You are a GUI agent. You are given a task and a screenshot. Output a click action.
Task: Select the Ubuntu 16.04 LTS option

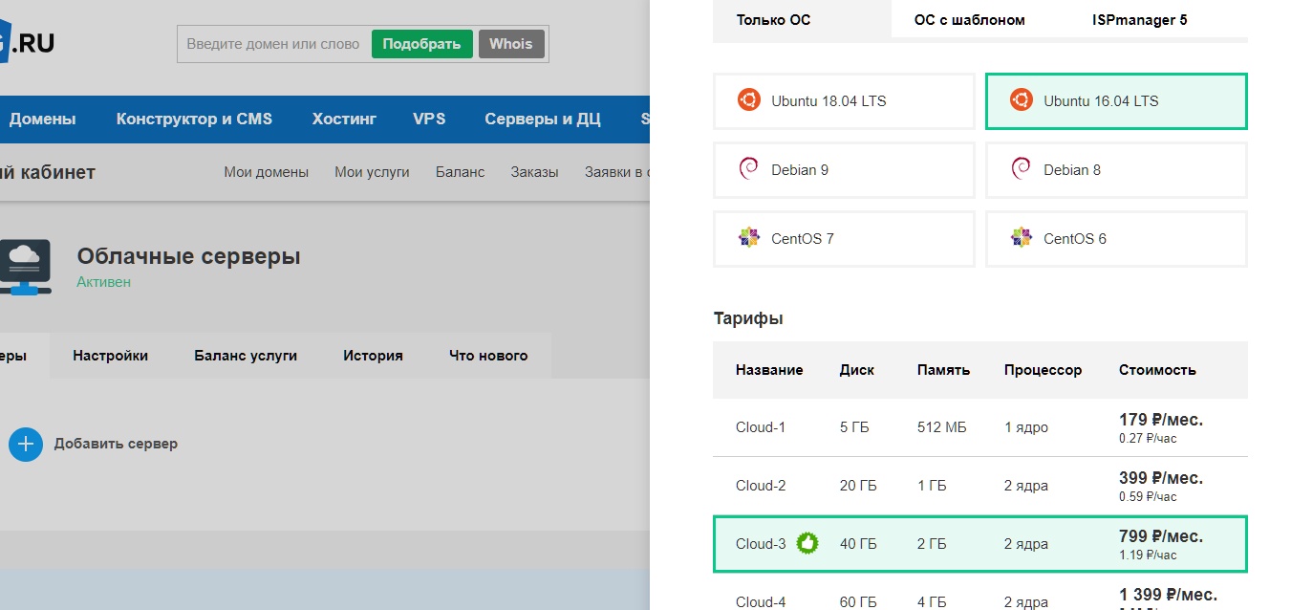pyautogui.click(x=1116, y=100)
